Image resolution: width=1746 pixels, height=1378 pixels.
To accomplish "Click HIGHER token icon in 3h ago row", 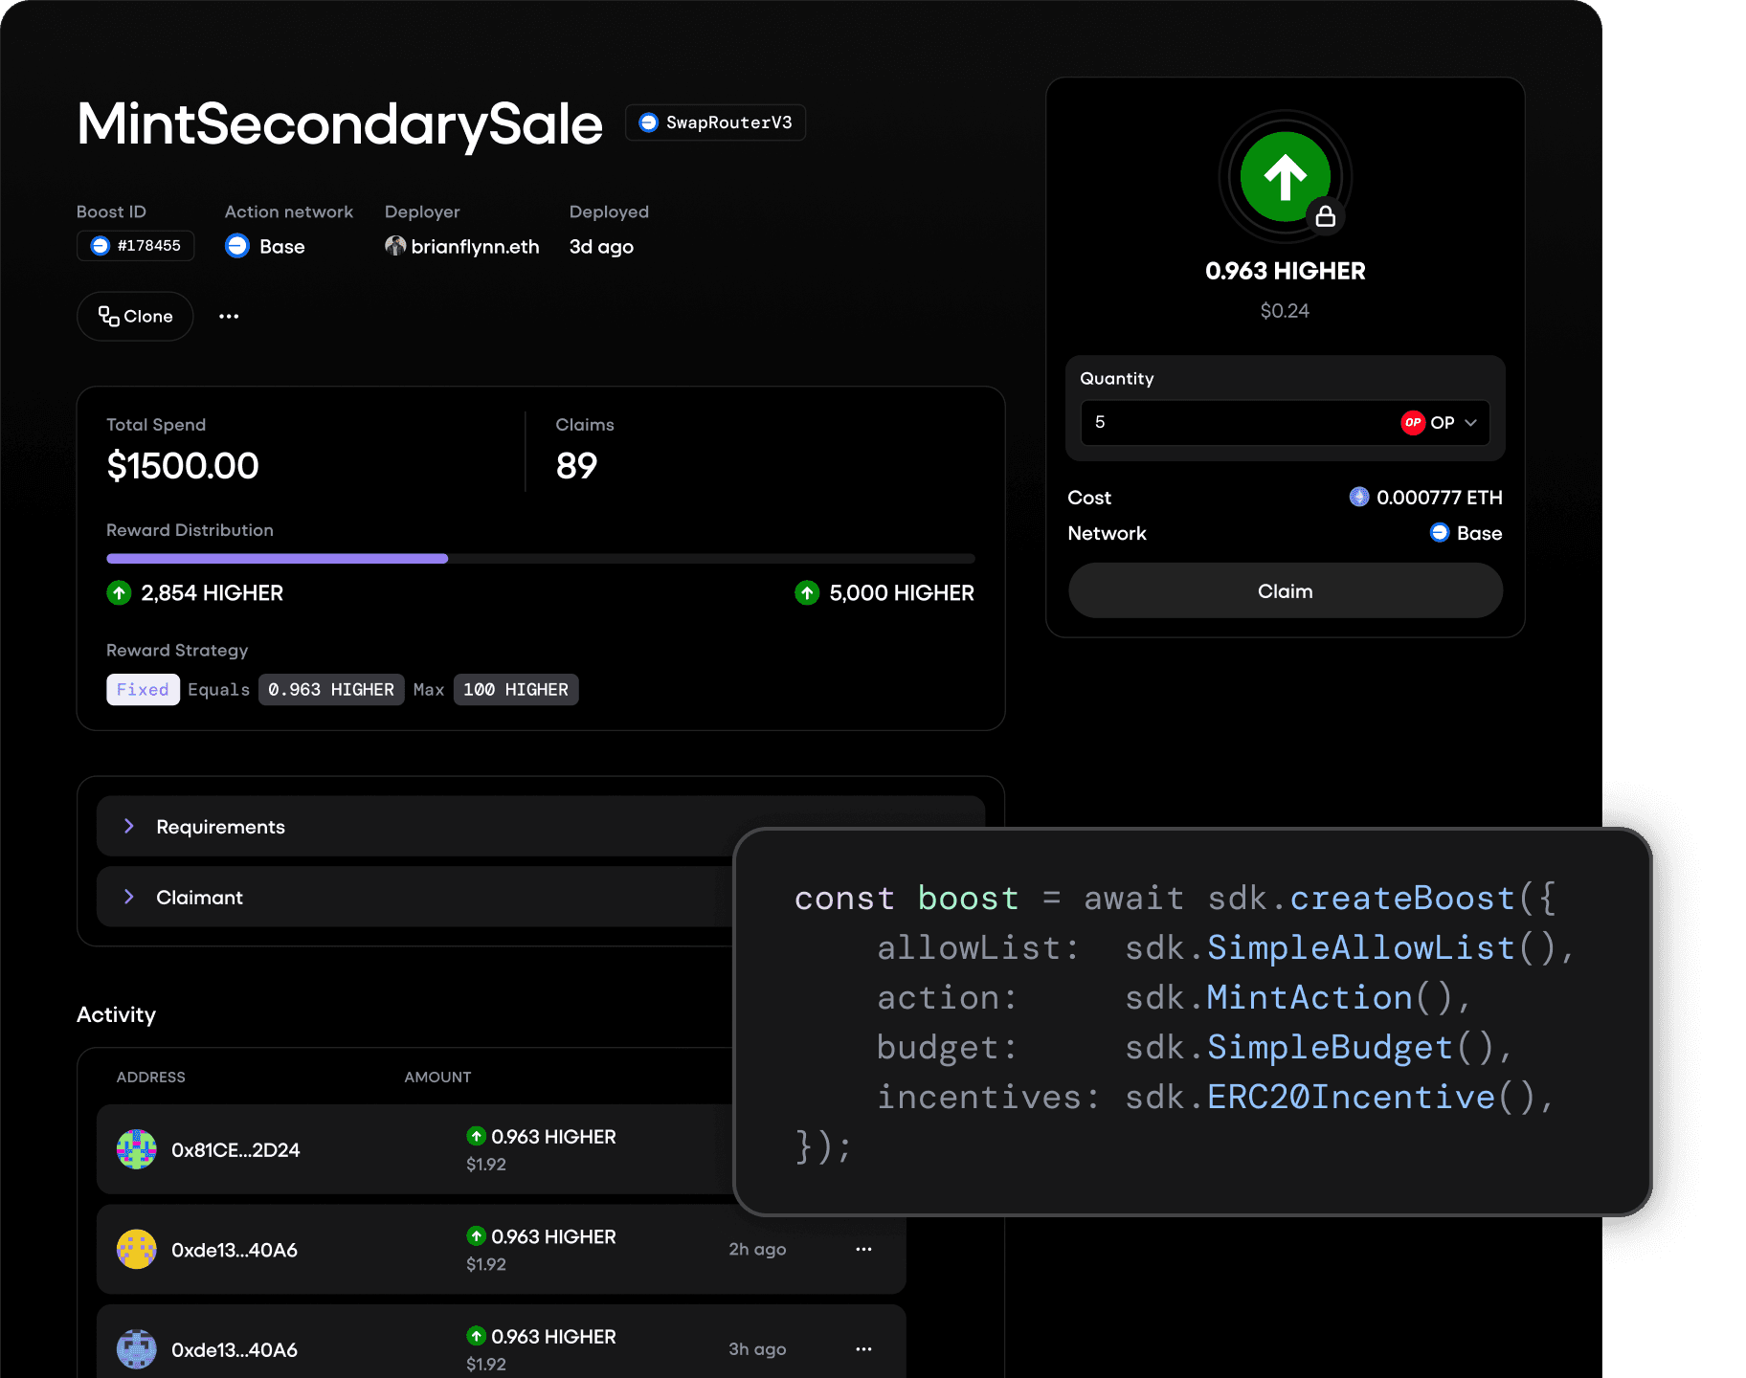I will click(476, 1335).
